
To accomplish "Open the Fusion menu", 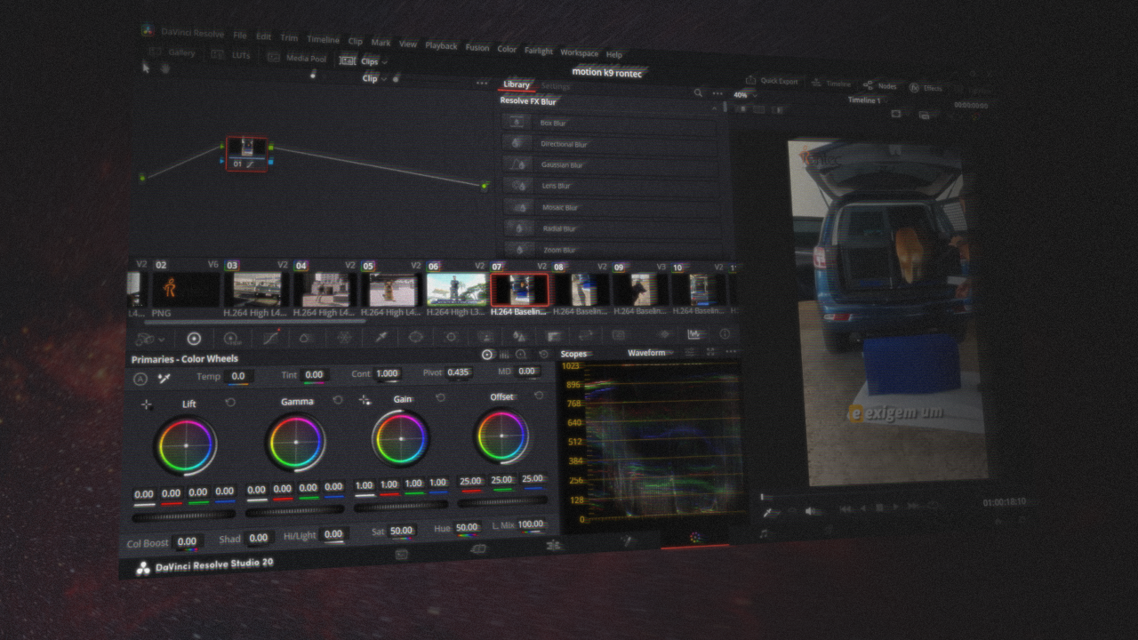I will tap(477, 47).
